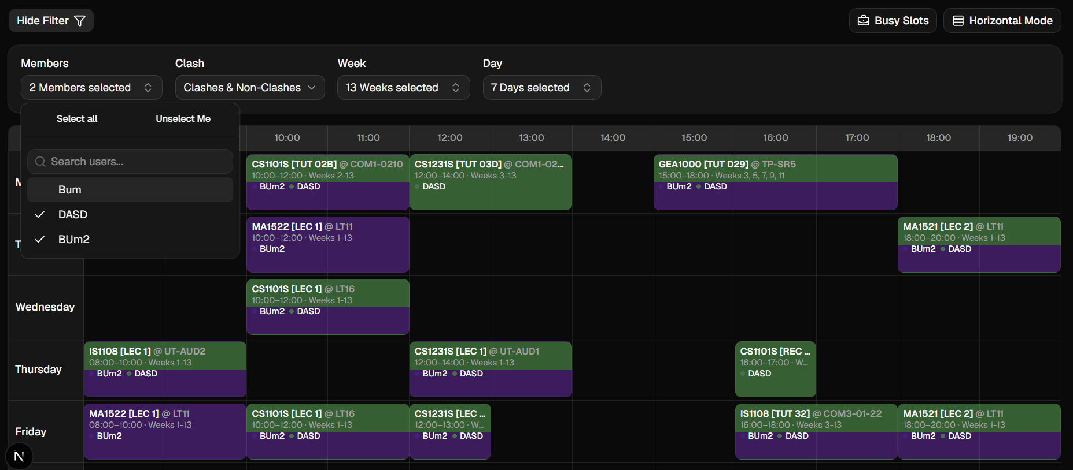
Task: Click the 13:00 time column header
Action: 532,138
